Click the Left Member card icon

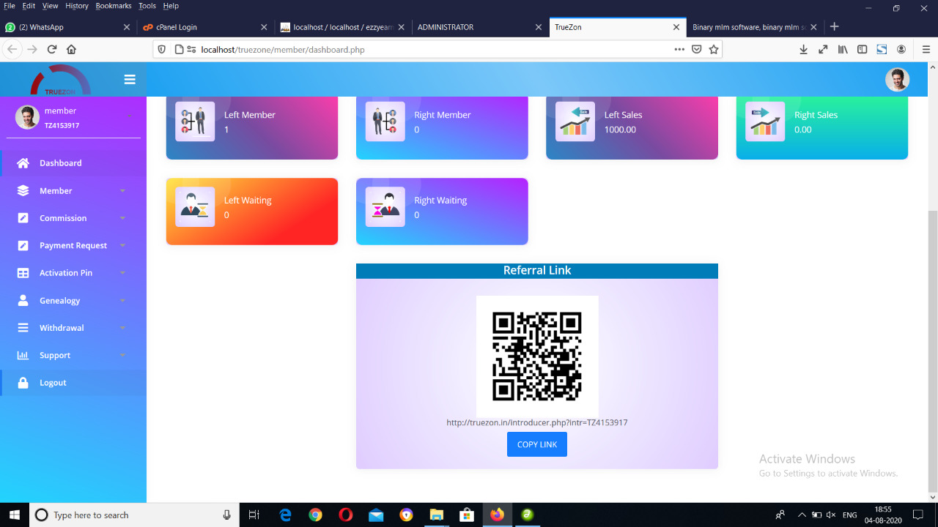click(x=195, y=122)
